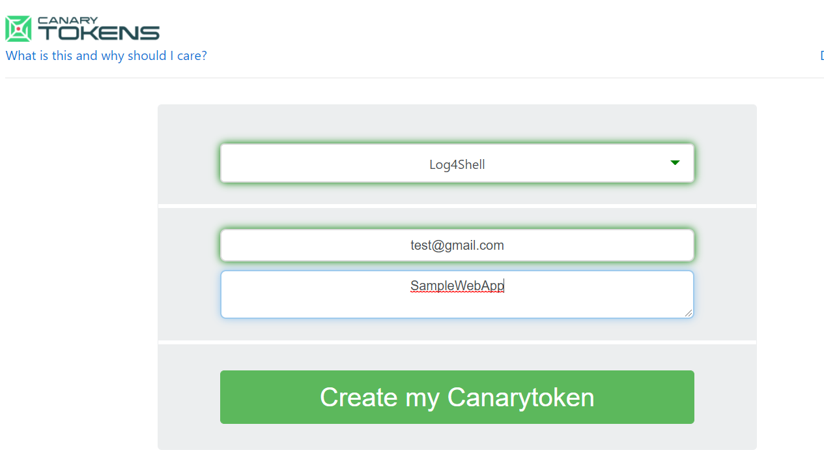Viewport: 824px width, 463px height.
Task: Open the 'What is this and why should I care?' link
Action: [x=106, y=55]
